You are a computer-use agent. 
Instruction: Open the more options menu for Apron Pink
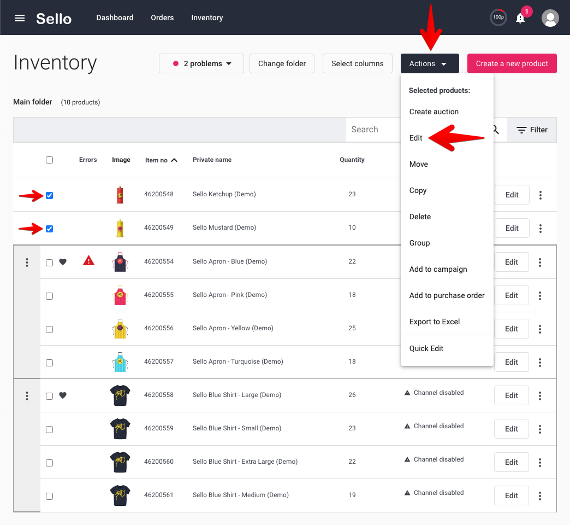click(540, 296)
